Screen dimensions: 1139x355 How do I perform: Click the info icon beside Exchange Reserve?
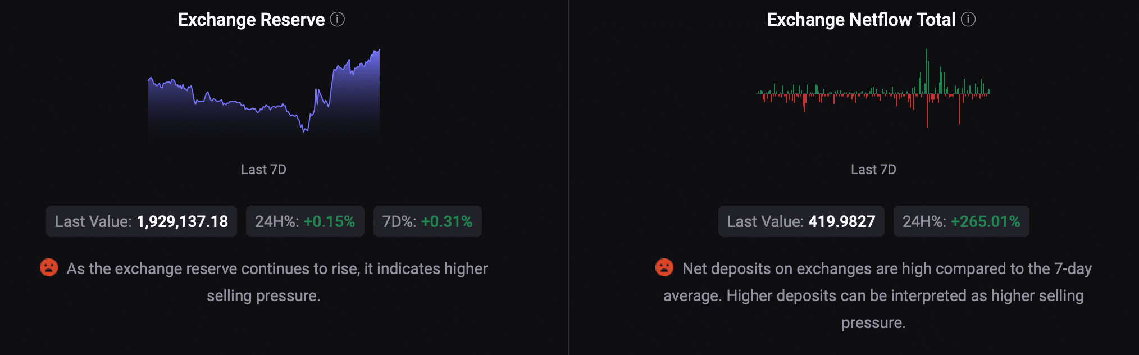[x=337, y=20]
